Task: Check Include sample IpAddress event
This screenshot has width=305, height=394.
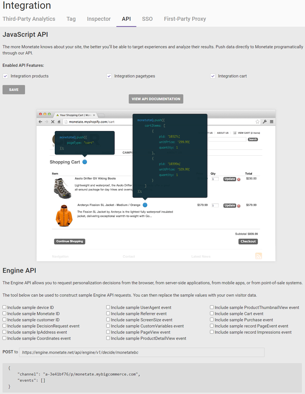Action: pos(4,332)
